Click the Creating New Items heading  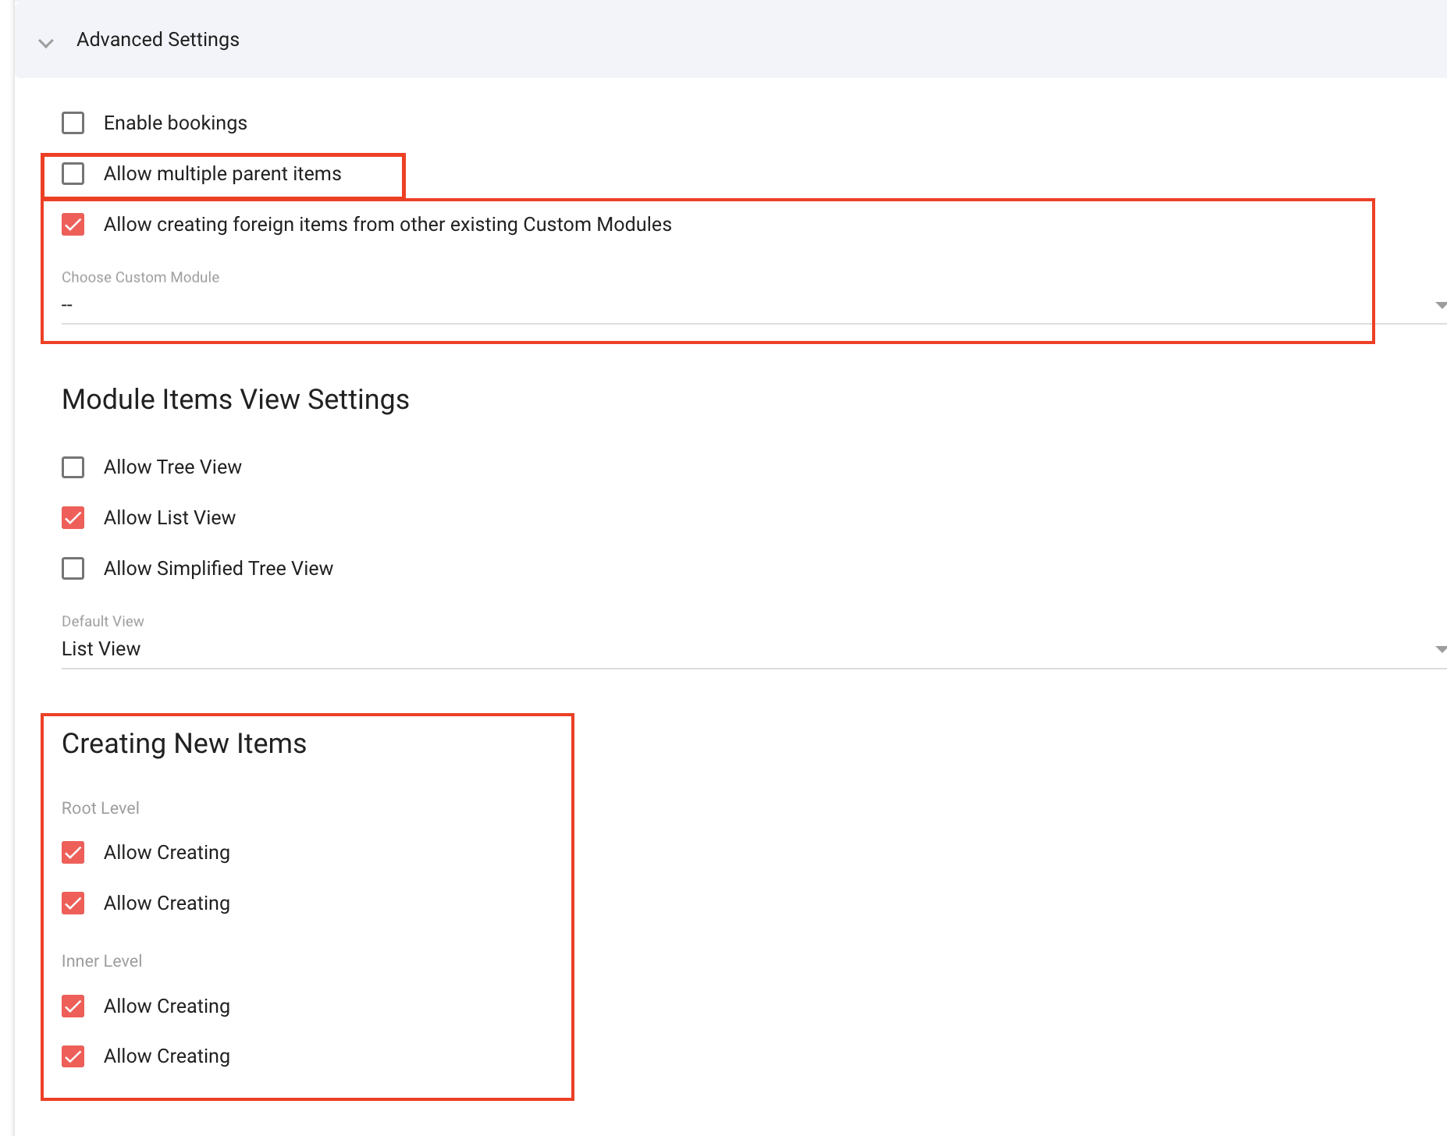click(183, 744)
